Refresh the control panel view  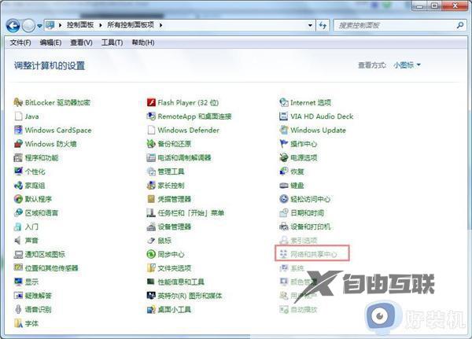pos(323,25)
